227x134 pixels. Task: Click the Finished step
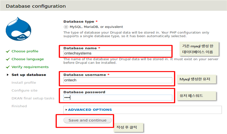(x=19, y=106)
